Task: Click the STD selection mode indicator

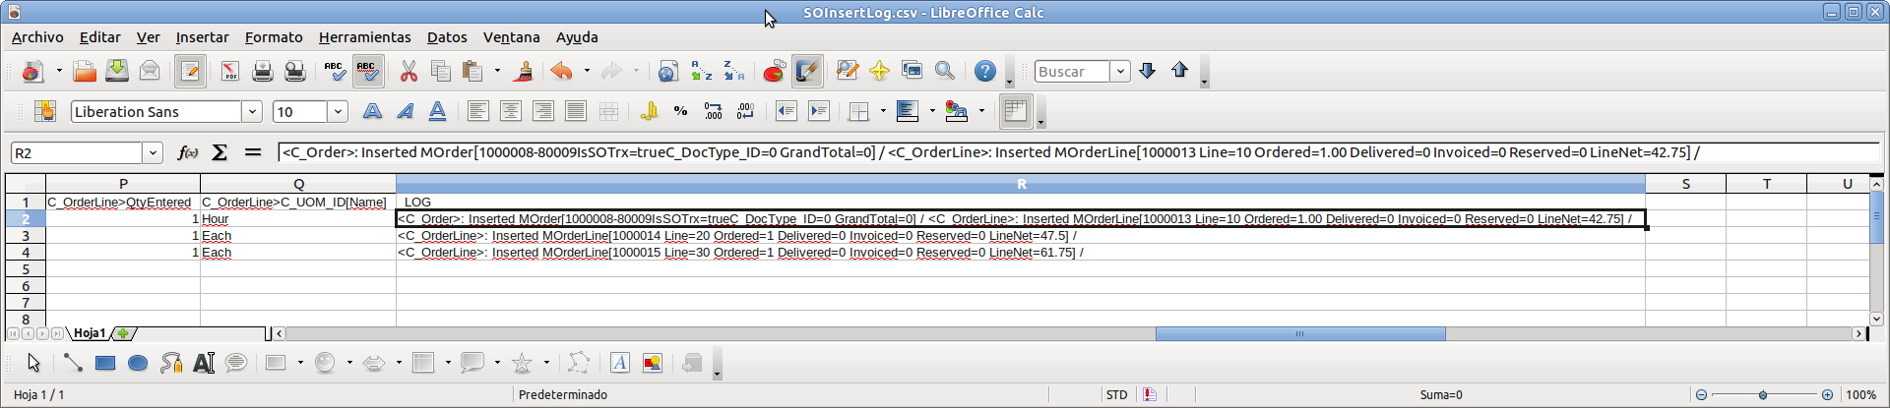Action: click(x=1116, y=394)
